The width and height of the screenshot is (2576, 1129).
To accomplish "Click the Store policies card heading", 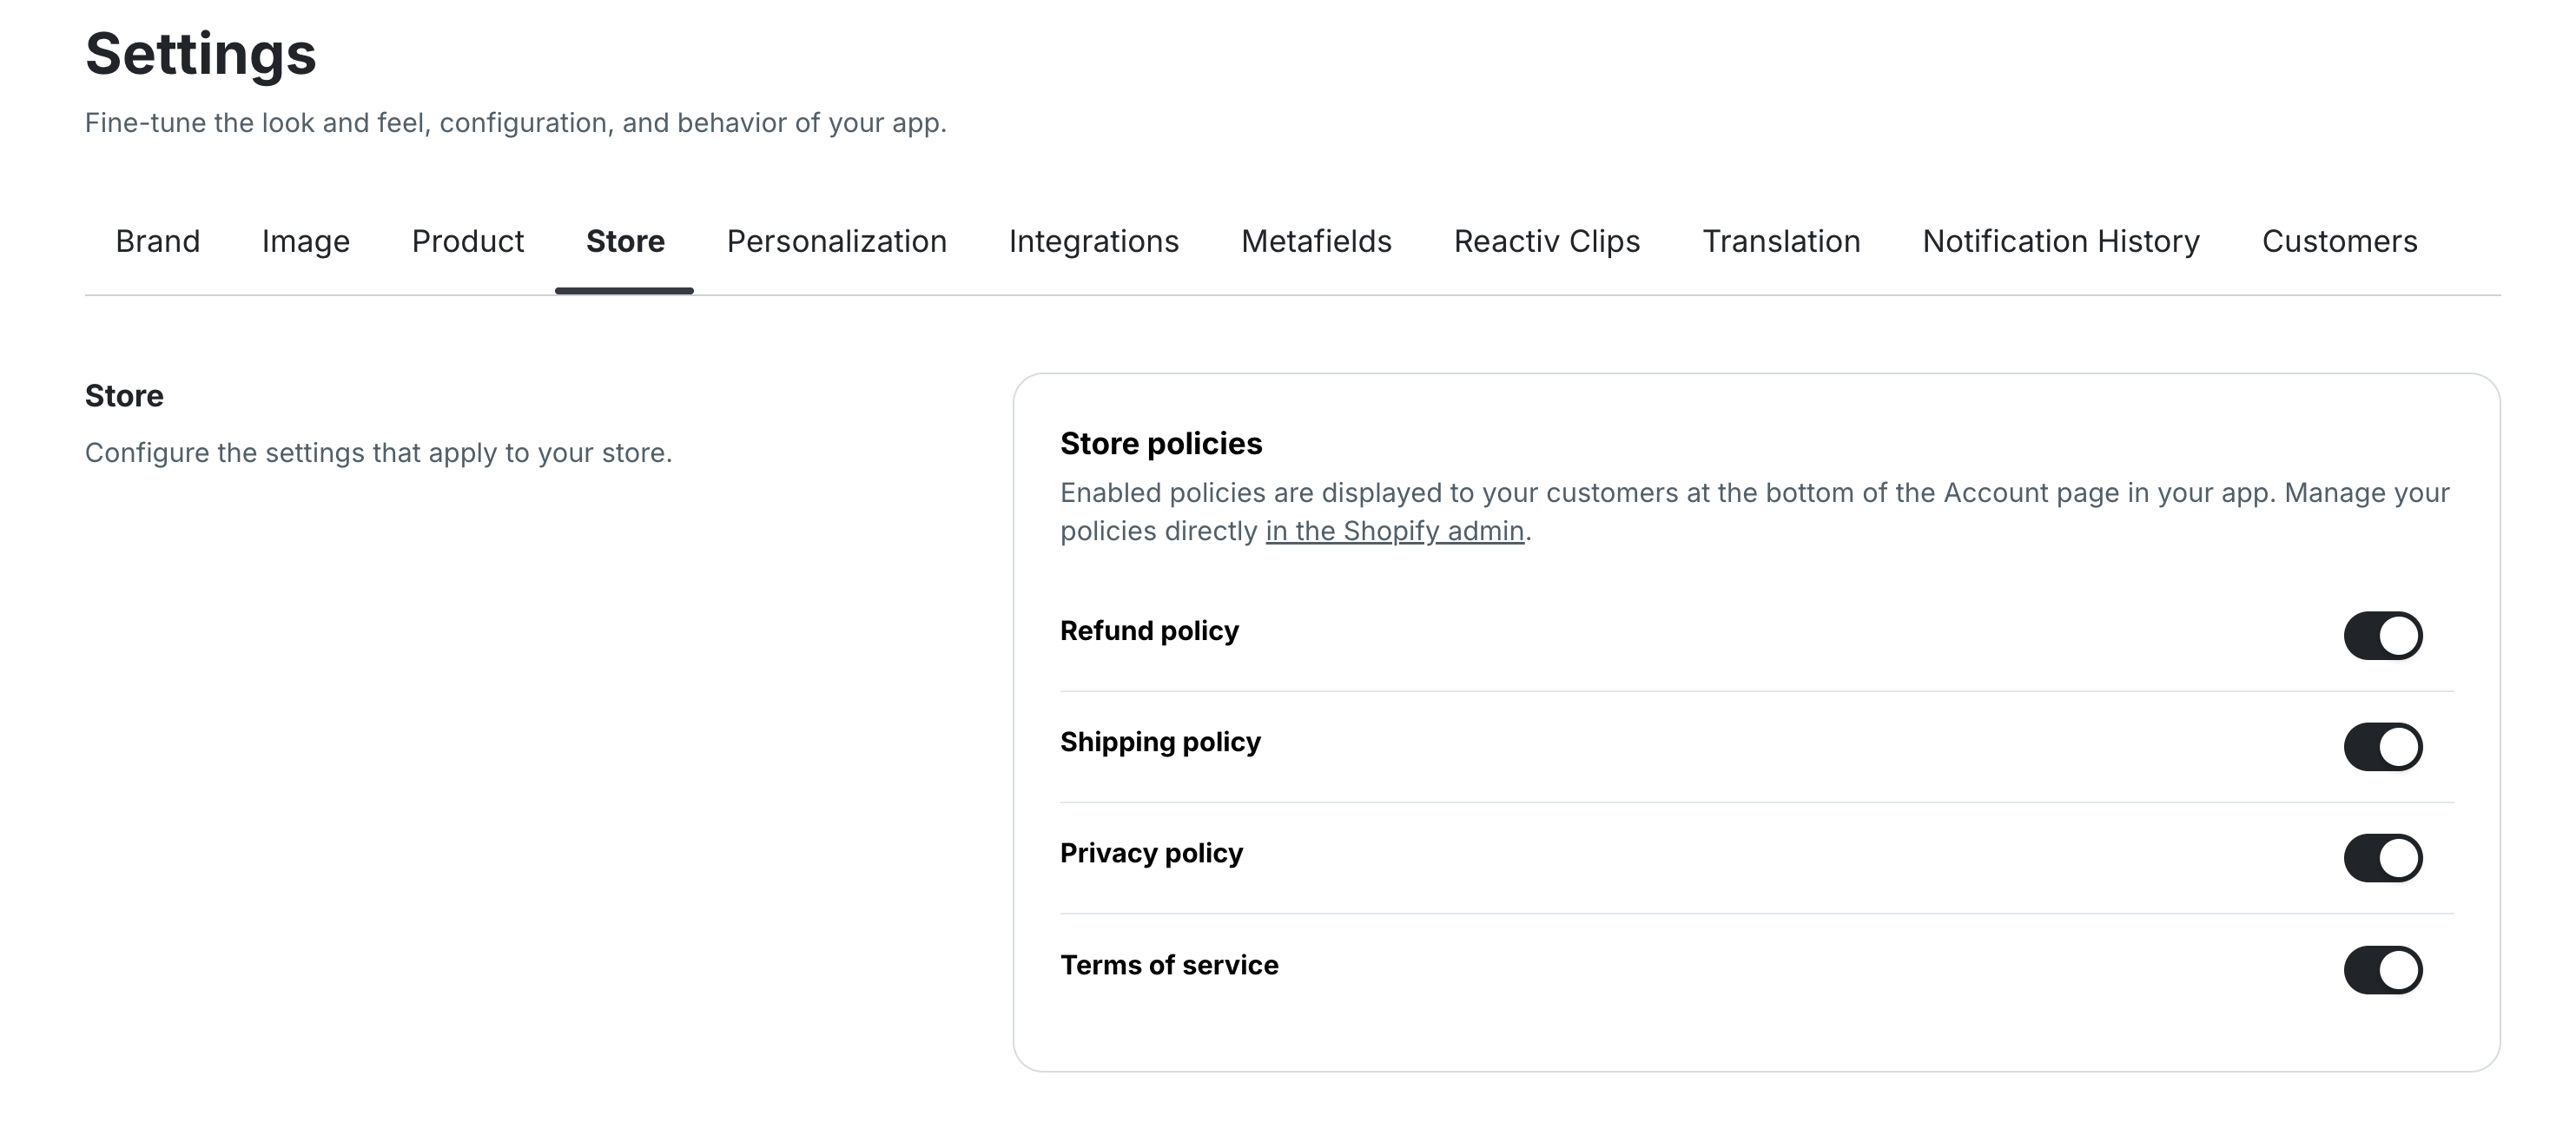I will click(1160, 443).
